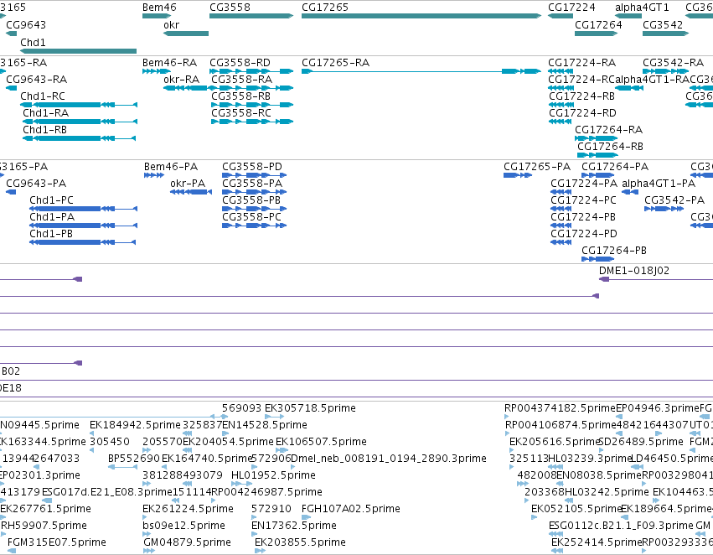Click transcript CG17264-RB label
The image size is (713, 555).
610,147
